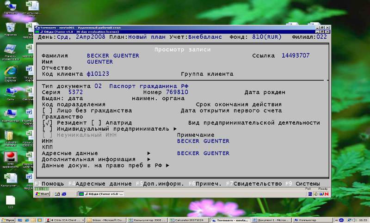370x223 pixels.
Task: Open the Калькулятор 2008 Excel desktop icon
Action: (x=29, y=139)
